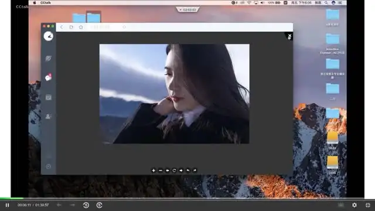This screenshot has height=211, width=375.
Task: Open the course box icon in sidebar
Action: click(x=48, y=97)
